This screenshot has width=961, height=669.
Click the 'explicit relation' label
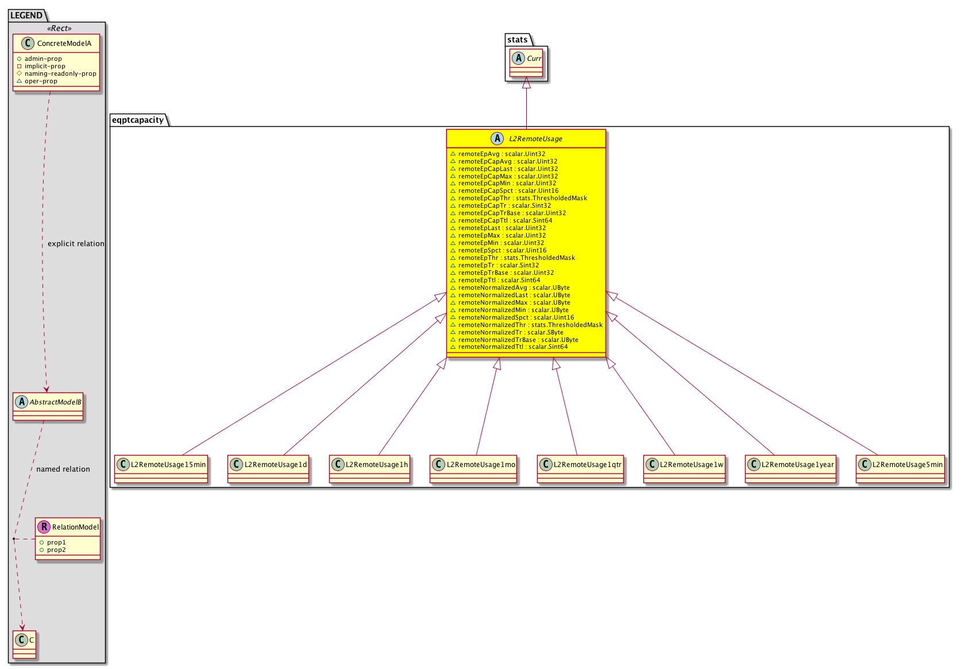(76, 244)
